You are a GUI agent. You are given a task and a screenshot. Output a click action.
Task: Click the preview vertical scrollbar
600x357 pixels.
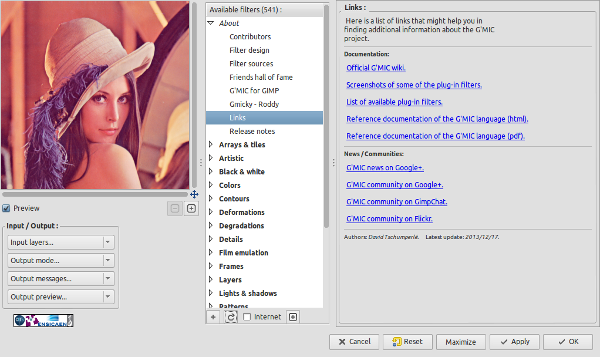[194, 95]
